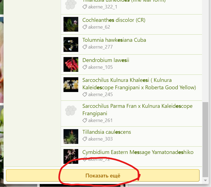Click the tag icon beside akerne_261
This screenshot has height=187, width=211.
click(x=85, y=120)
